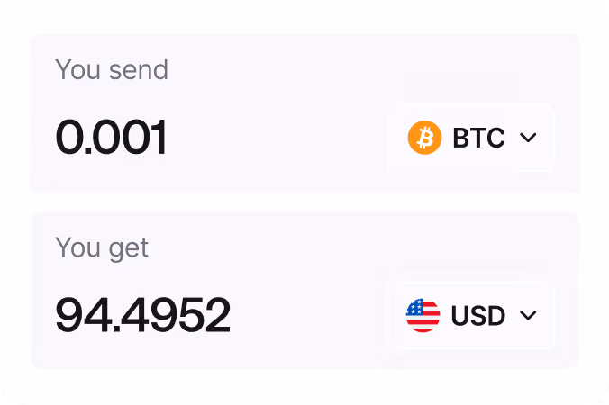Click the 0.001 send amount field

click(112, 139)
